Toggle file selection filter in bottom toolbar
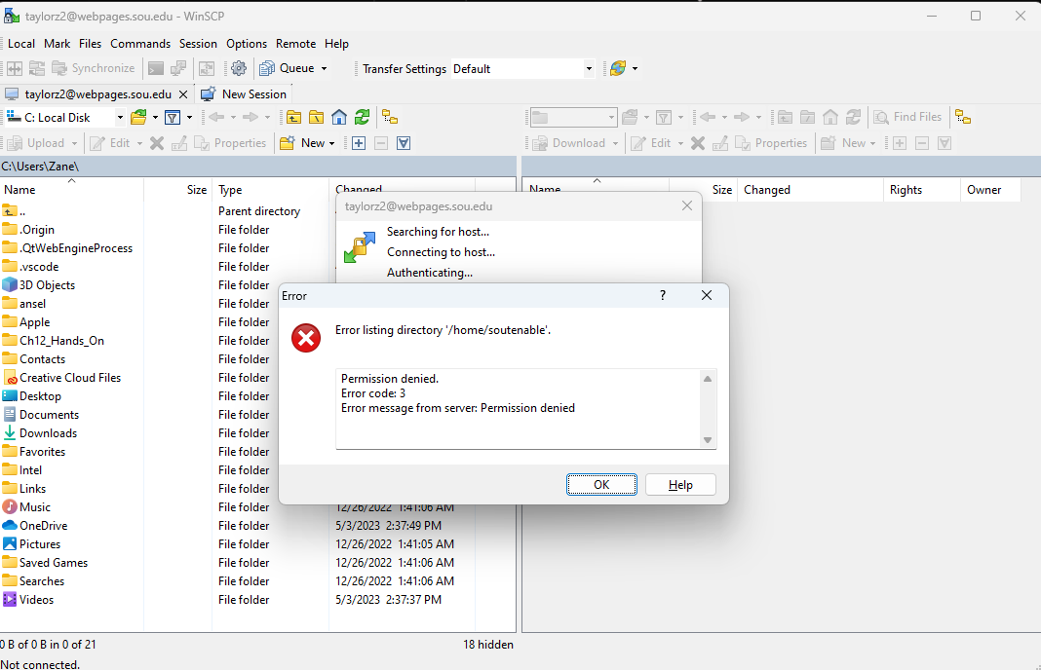The image size is (1041, 670). pos(403,142)
